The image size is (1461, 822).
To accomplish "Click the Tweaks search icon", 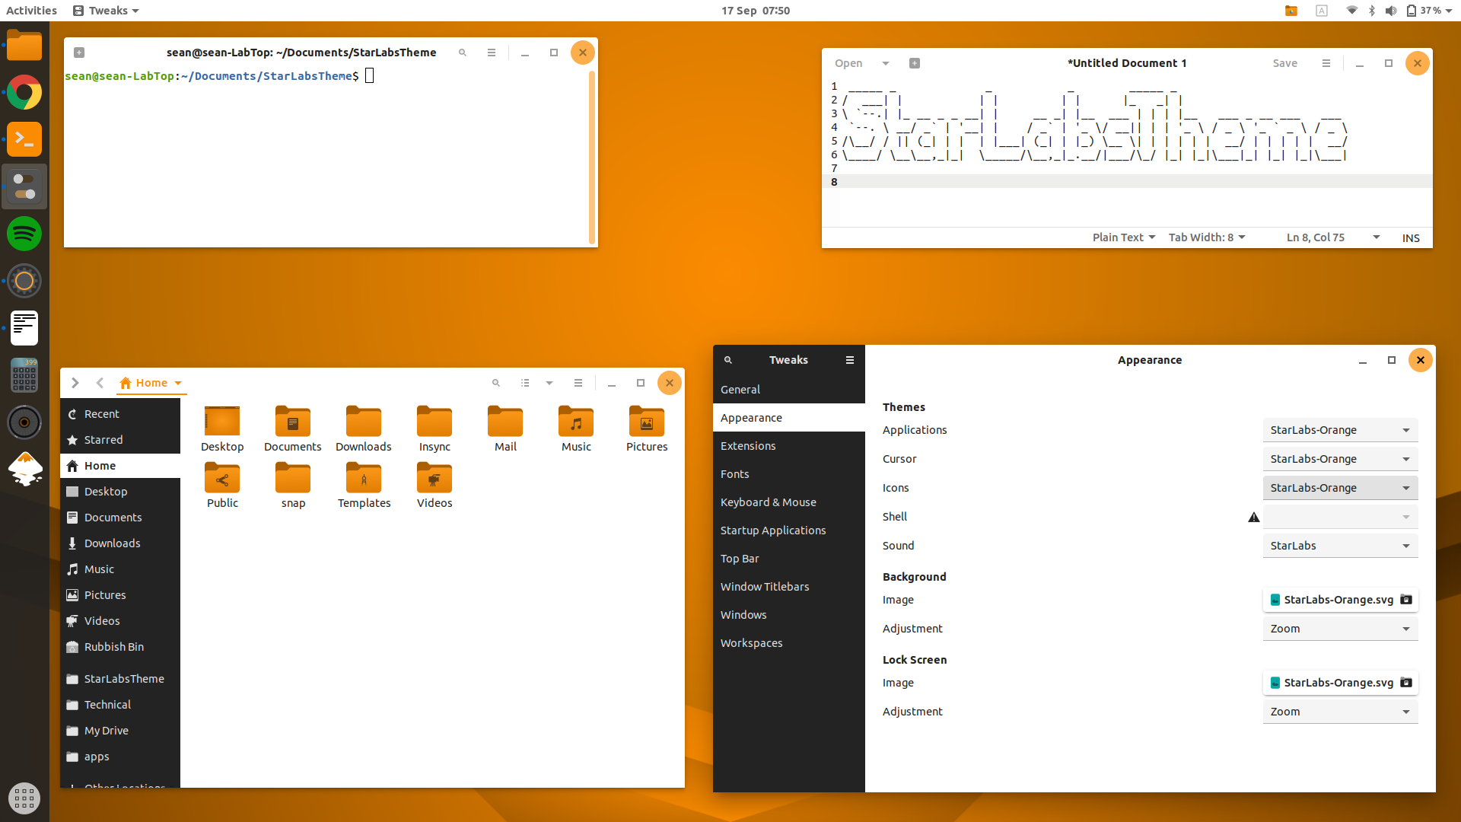I will pyautogui.click(x=727, y=360).
